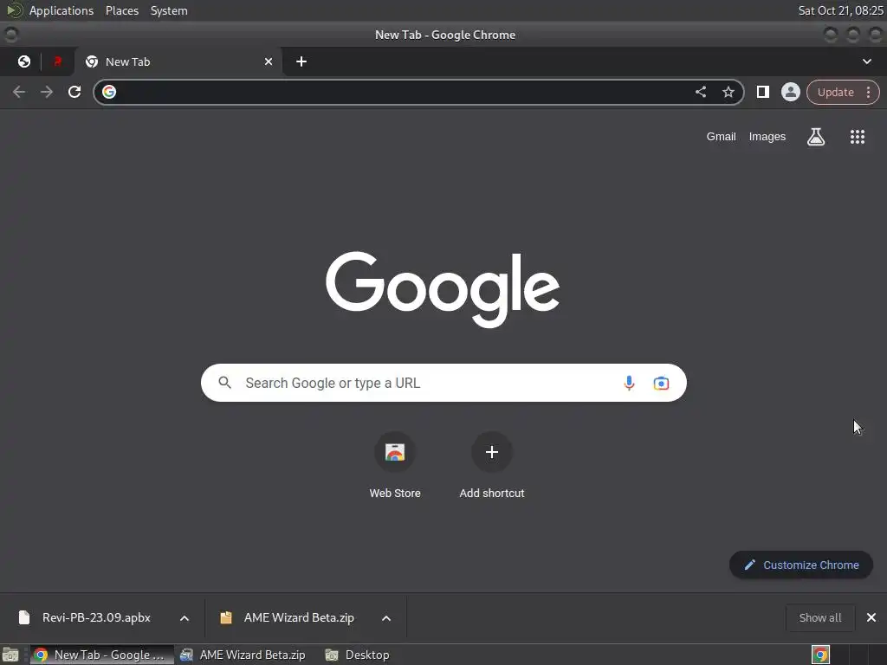The image size is (887, 665).
Task: Open the Places menu
Action: [x=122, y=10]
